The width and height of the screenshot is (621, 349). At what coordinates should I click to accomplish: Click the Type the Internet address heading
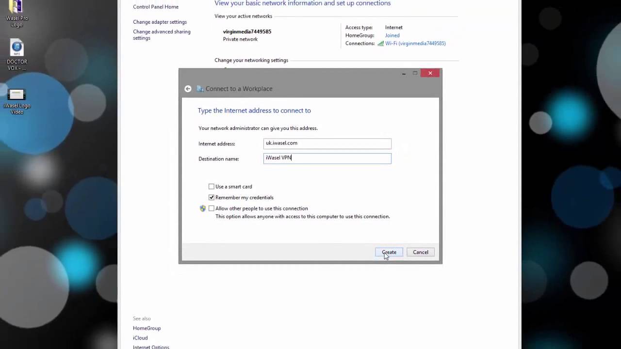[x=254, y=111]
